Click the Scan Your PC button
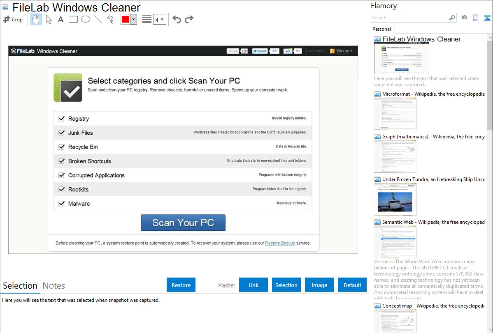This screenshot has width=493, height=333. tap(183, 223)
